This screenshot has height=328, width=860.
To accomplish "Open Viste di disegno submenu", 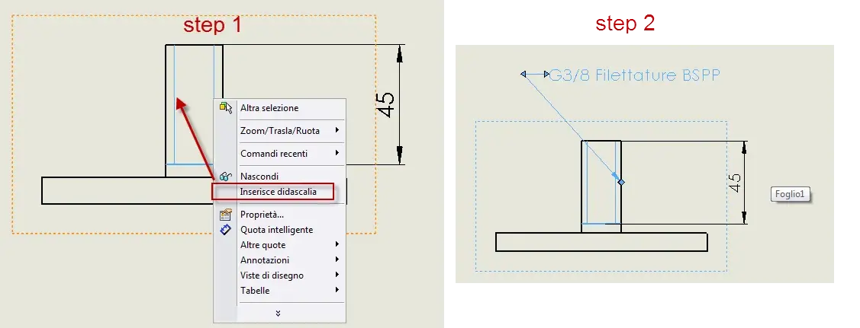I will [x=280, y=275].
